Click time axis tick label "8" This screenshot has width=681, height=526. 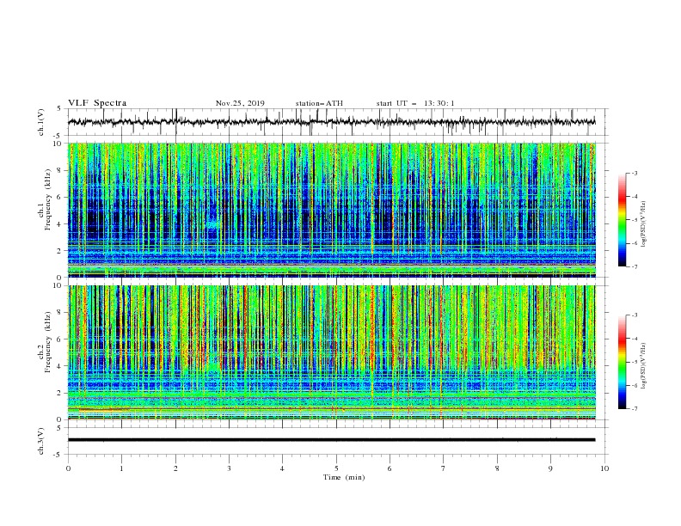[x=497, y=468]
